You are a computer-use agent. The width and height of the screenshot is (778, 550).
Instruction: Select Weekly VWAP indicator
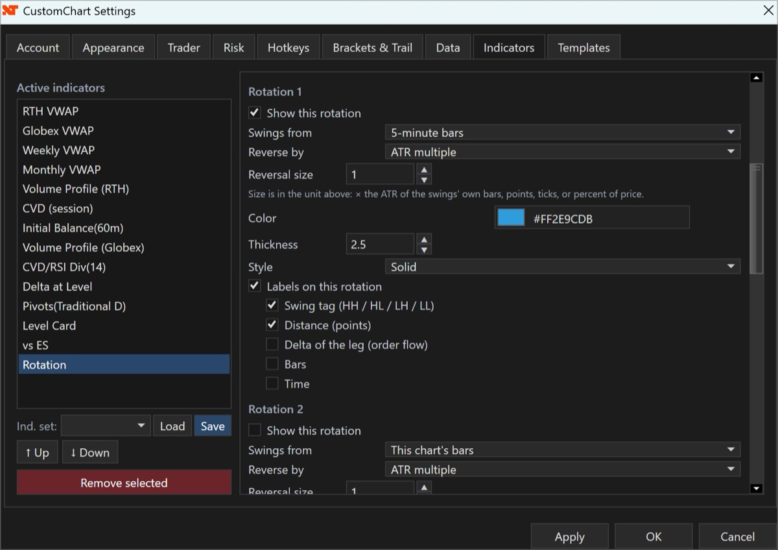pyautogui.click(x=124, y=150)
